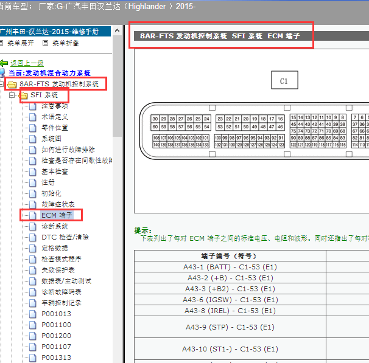Screen dimensions: 369x363
Task: Click the A43-3 (+B2) - C1-53 (E1) cell
Action: (230, 289)
